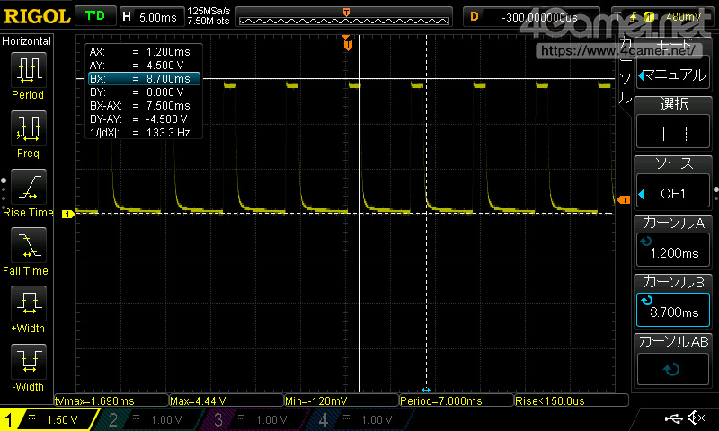Add the -Width measurement
This screenshot has height=431, width=719.
click(28, 365)
